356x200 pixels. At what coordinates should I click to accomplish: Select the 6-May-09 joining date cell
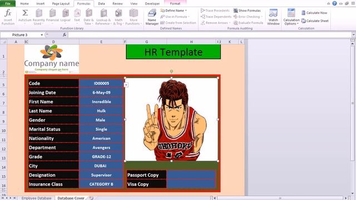coord(101,93)
